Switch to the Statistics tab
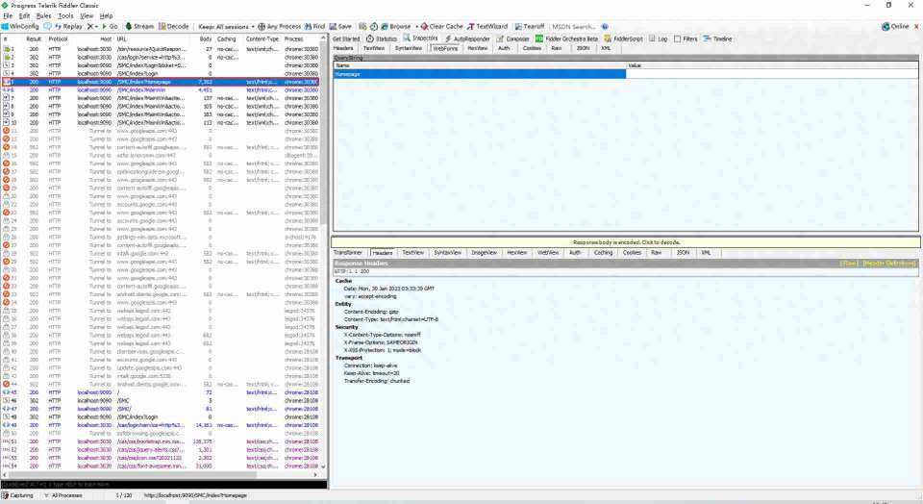 point(382,38)
